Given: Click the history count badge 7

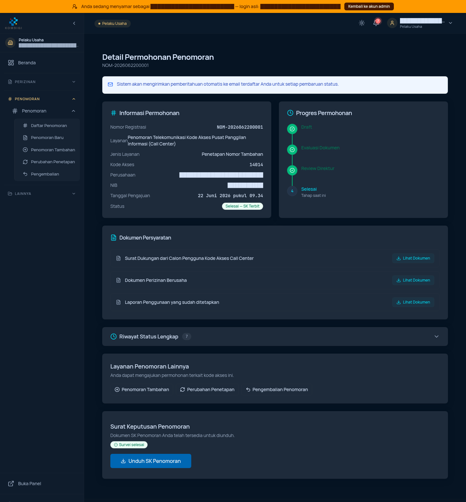Looking at the screenshot, I should point(187,336).
